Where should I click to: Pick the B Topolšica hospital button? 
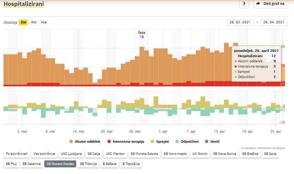click(x=131, y=164)
